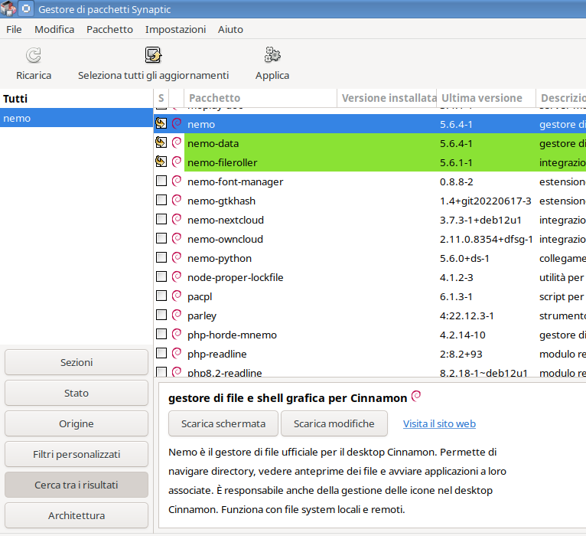This screenshot has width=586, height=536.
Task: Open the File menu
Action: click(x=14, y=30)
